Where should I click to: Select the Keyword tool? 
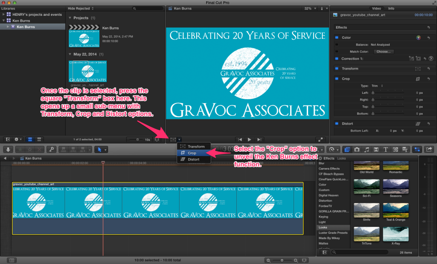point(51,149)
